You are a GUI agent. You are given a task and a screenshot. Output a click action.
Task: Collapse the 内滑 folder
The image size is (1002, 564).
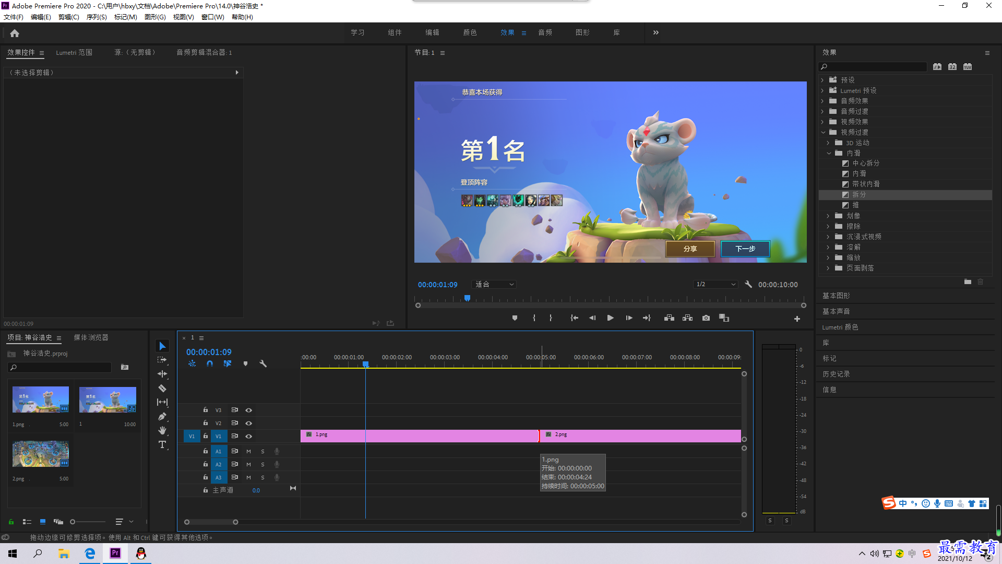click(829, 153)
